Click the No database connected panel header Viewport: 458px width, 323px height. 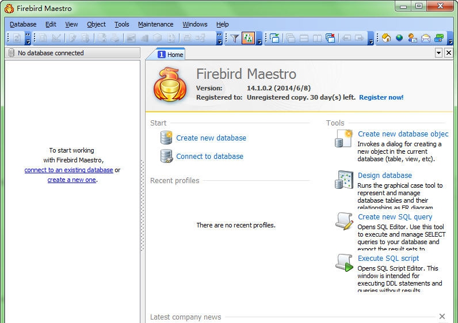coord(72,53)
